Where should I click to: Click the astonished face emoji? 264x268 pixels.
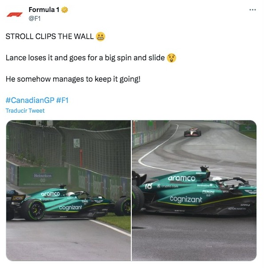[171, 58]
